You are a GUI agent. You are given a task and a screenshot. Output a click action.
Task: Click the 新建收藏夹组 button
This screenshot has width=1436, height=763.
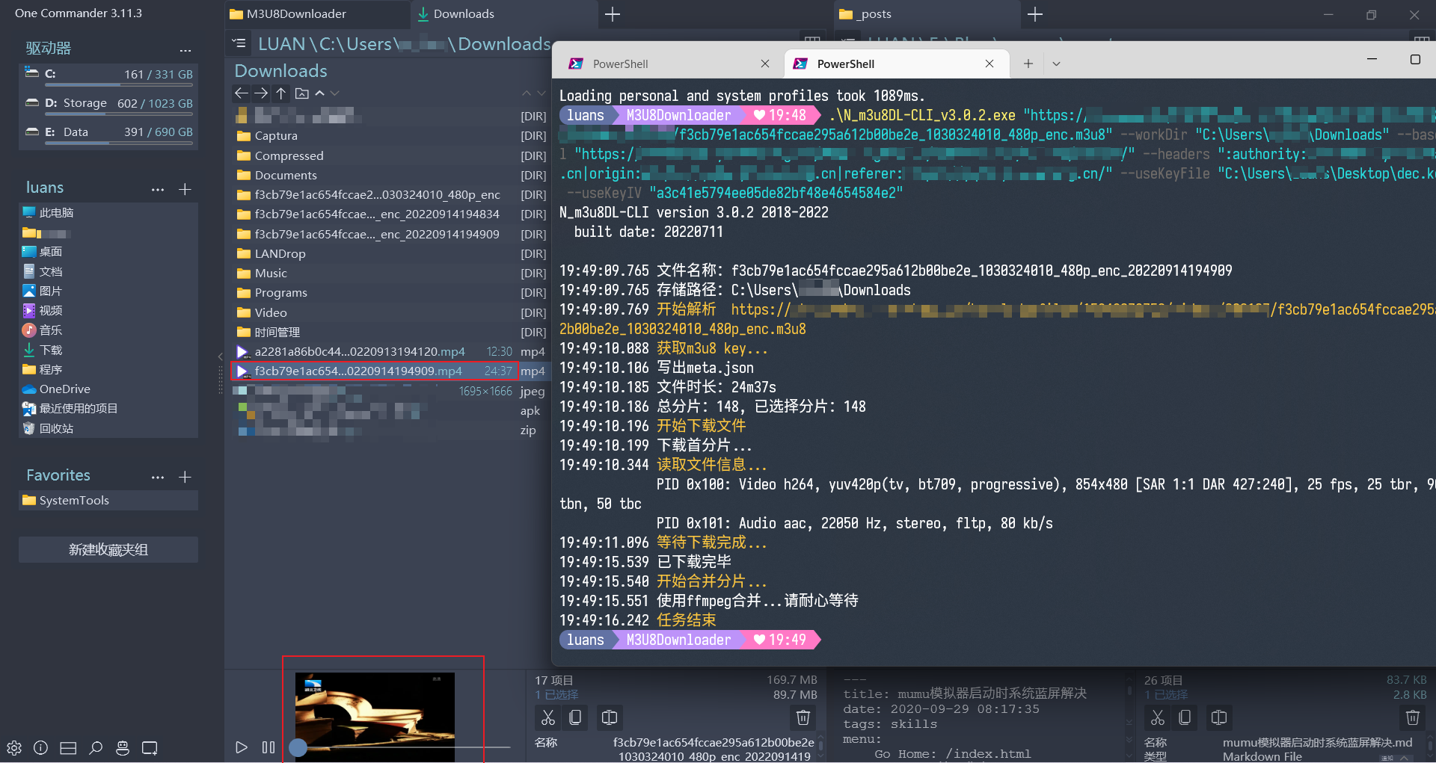click(108, 549)
